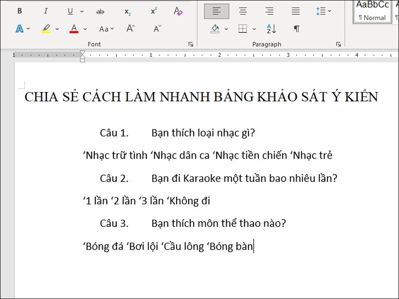Click the indent marker on the ruler
The width and height of the screenshot is (399, 299).
82,56
